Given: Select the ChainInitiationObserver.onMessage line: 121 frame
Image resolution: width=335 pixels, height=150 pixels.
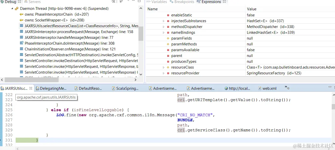Looking at the screenshot, I should 70,49.
